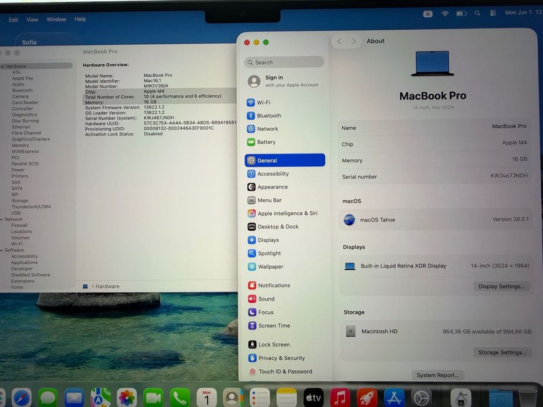Sign in with your Apple Account
This screenshot has width=543, height=407.
point(284,81)
